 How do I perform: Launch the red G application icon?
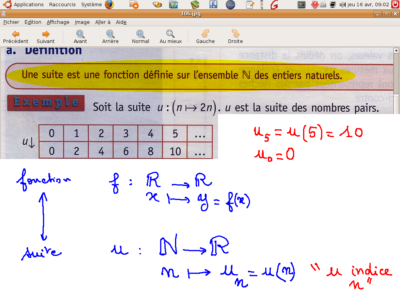[x=274, y=5]
